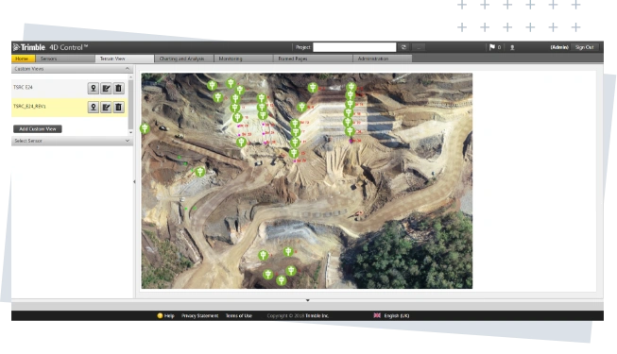Open the Help link in footer
617x354 pixels.
pyautogui.click(x=169, y=315)
